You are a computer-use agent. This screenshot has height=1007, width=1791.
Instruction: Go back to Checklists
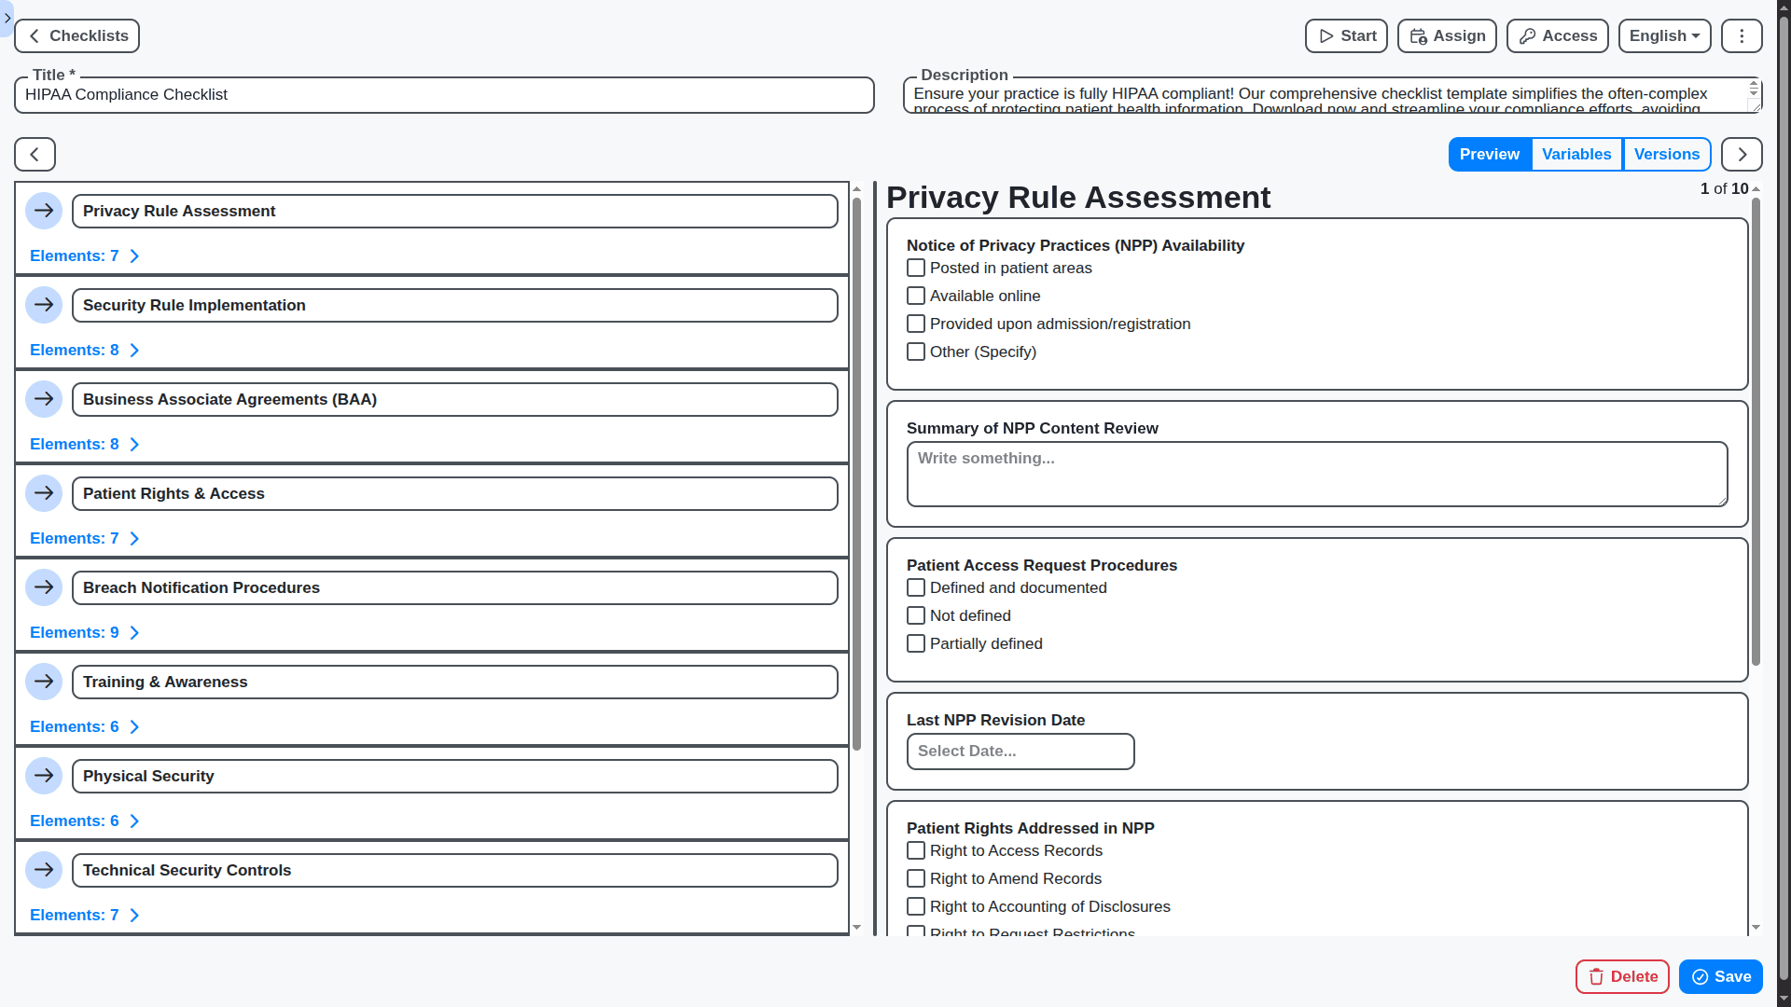click(x=76, y=35)
